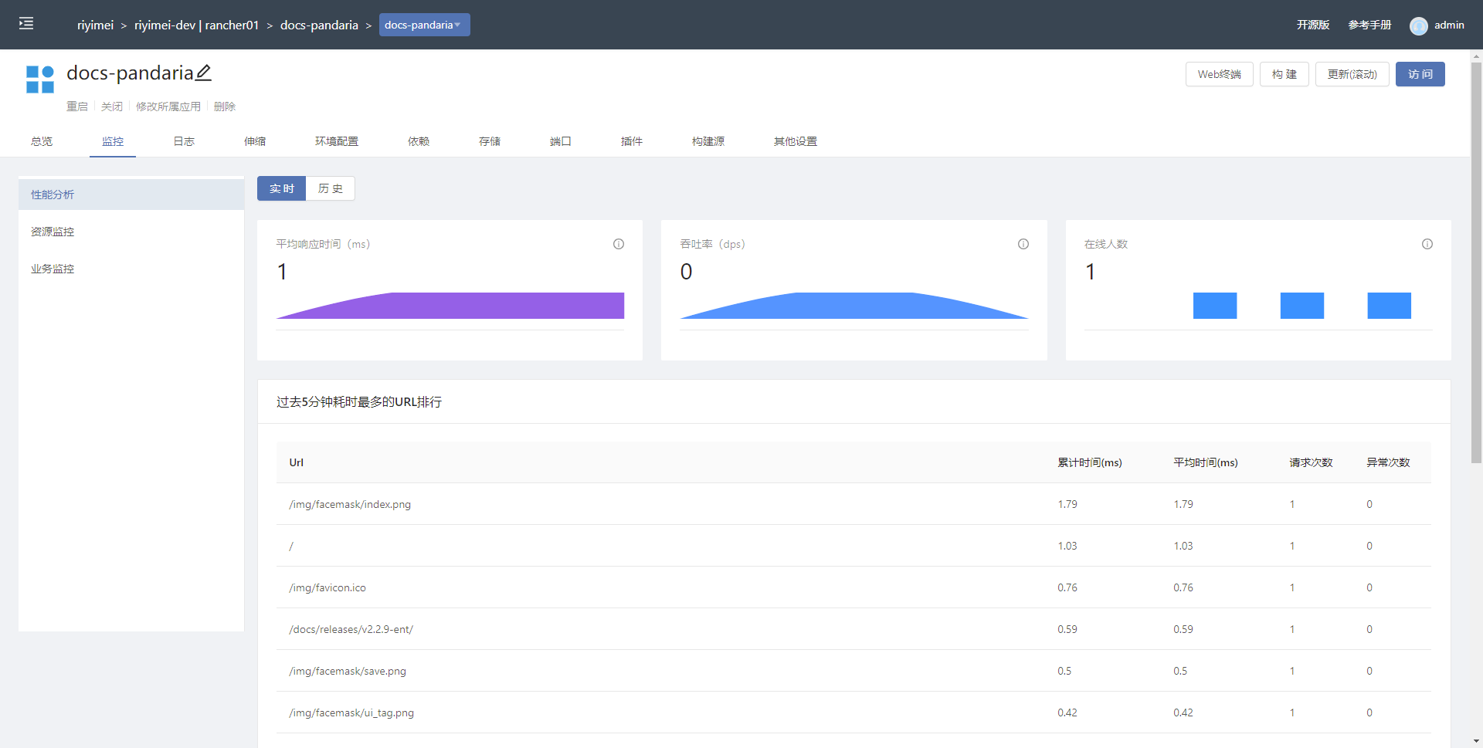Click the first online-users bar
Viewport: 1483px width, 748px height.
(1215, 306)
